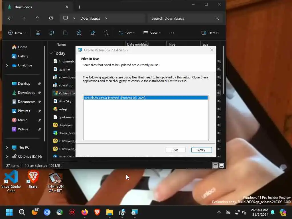The height and width of the screenshot is (219, 292).
Task: Refresh the Downloads folder
Action: (51, 18)
